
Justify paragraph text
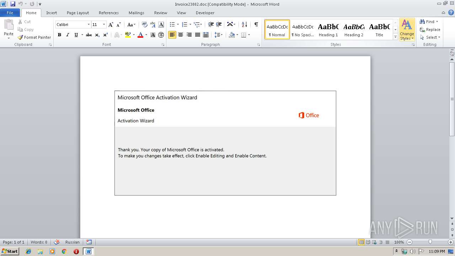click(197, 35)
